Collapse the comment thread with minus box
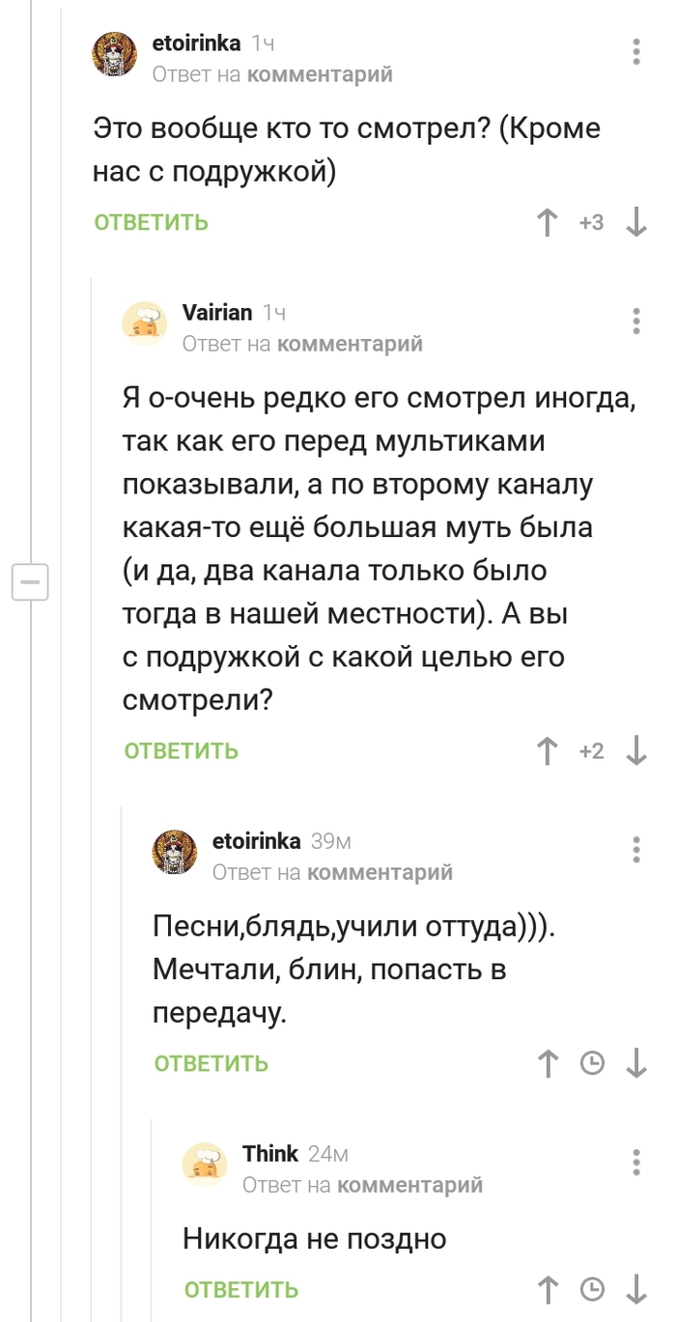 [30, 582]
